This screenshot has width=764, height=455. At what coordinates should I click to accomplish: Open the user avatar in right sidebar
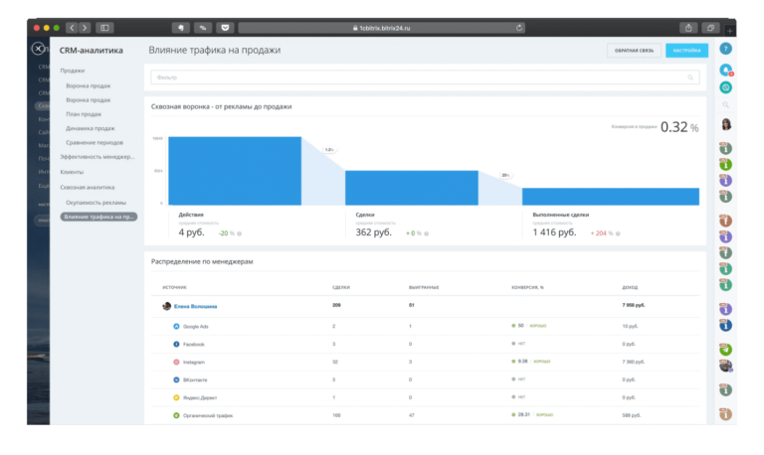pos(726,124)
